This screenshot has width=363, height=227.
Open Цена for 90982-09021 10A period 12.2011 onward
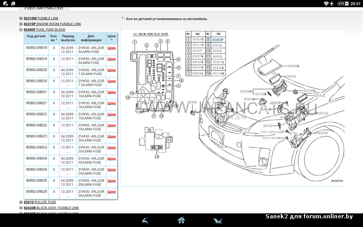[111, 103]
